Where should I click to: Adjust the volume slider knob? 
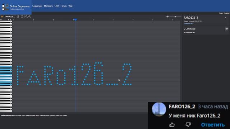point(175,16)
